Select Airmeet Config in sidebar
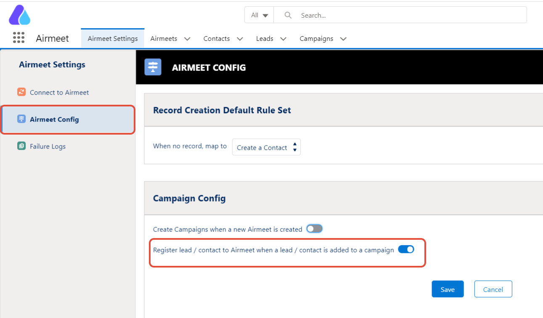This screenshot has height=318, width=543. pyautogui.click(x=68, y=119)
